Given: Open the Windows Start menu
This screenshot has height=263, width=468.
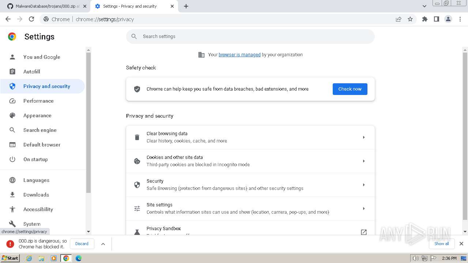Looking at the screenshot, I should click(x=10, y=258).
